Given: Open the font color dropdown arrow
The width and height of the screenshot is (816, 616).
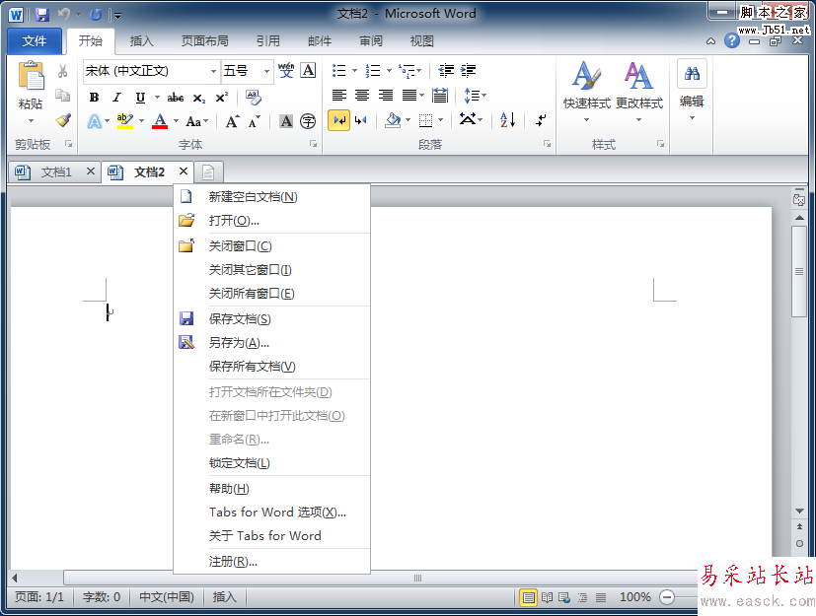Looking at the screenshot, I should coord(176,121).
